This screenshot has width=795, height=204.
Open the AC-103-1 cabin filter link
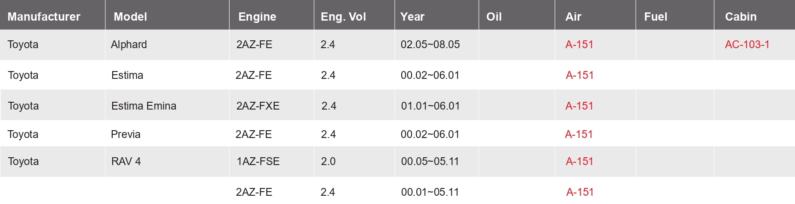747,44
